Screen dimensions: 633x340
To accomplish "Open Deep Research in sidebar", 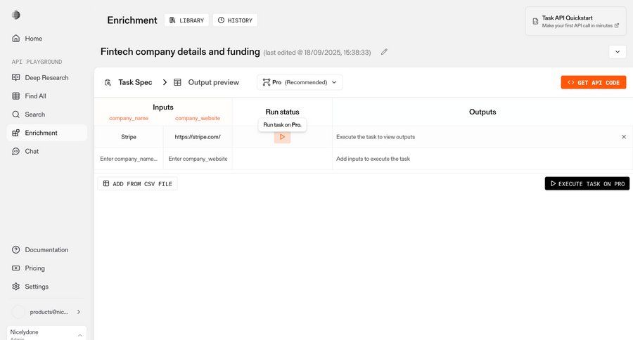I will coord(46,77).
